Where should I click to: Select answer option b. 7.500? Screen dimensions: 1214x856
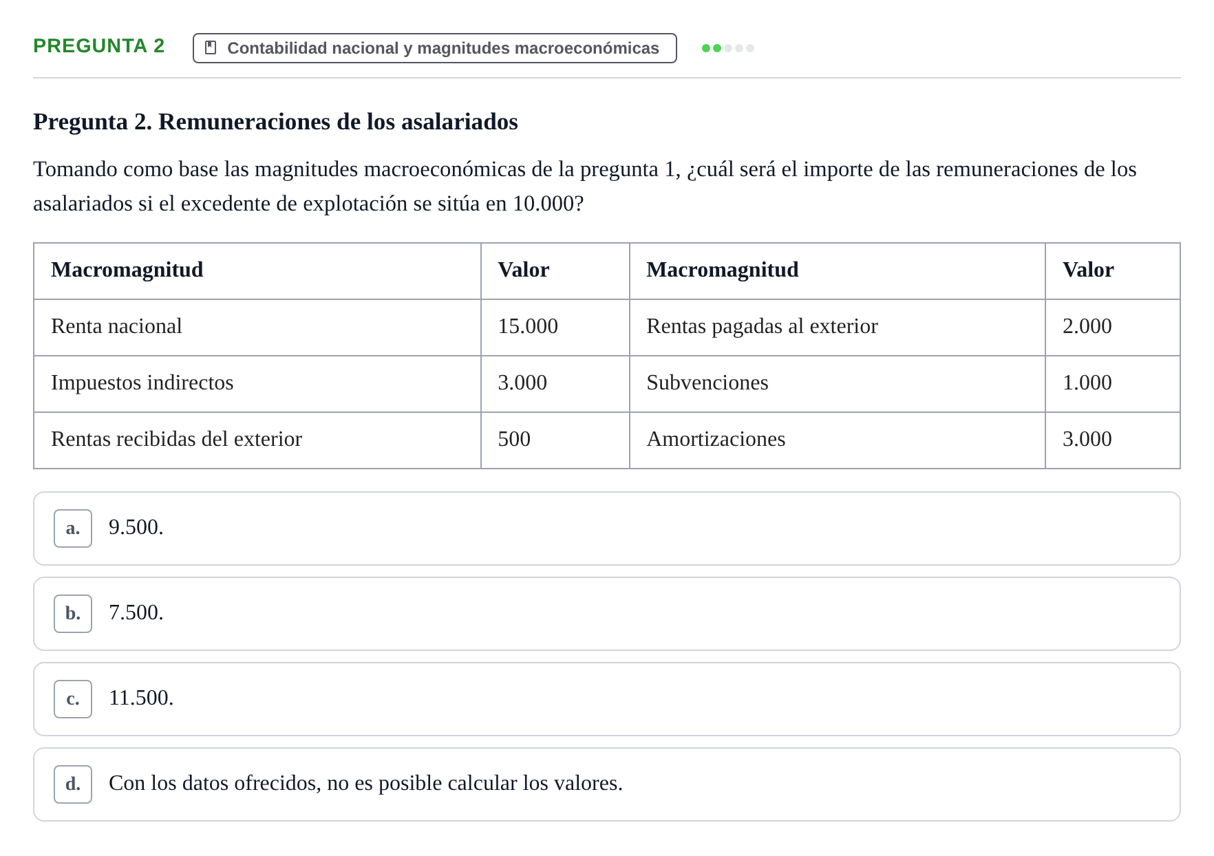pos(606,614)
